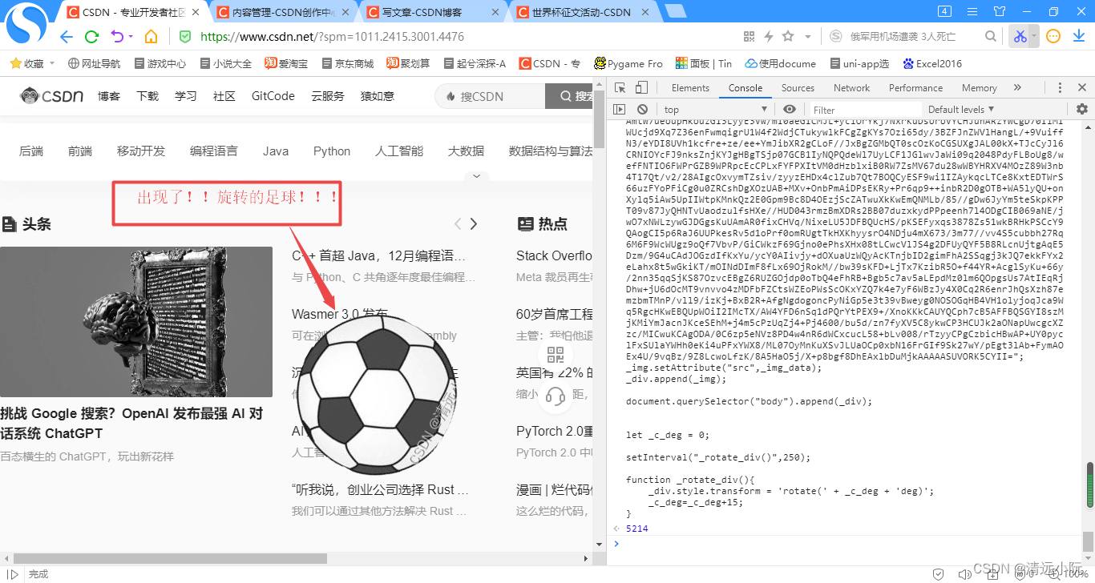Show more DevTools tabs chevron
Screen dimensions: 1095x583
pyautogui.click(x=1017, y=88)
